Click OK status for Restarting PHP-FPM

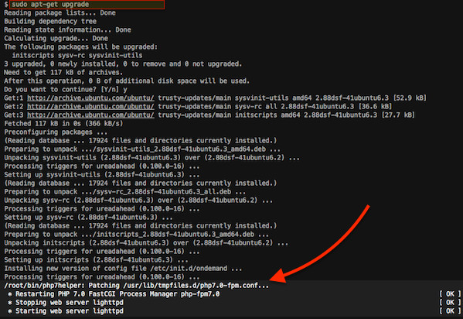click(x=450, y=294)
